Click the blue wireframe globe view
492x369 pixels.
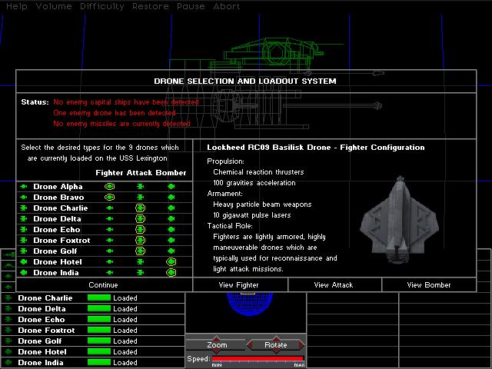250,303
